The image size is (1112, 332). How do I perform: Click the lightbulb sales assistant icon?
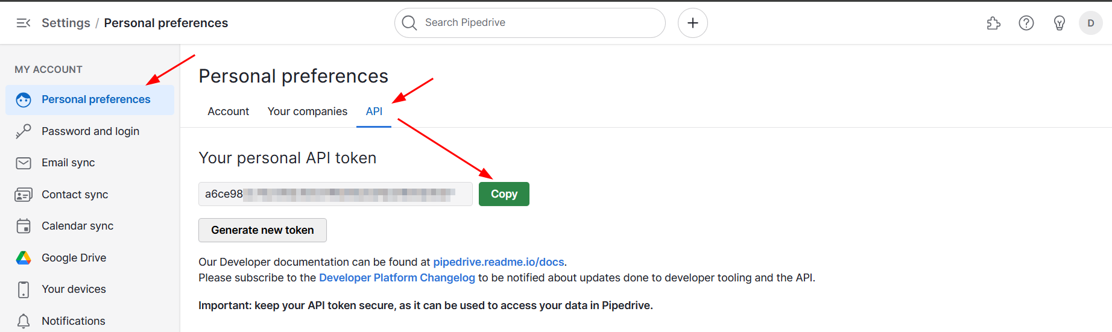pos(1059,23)
